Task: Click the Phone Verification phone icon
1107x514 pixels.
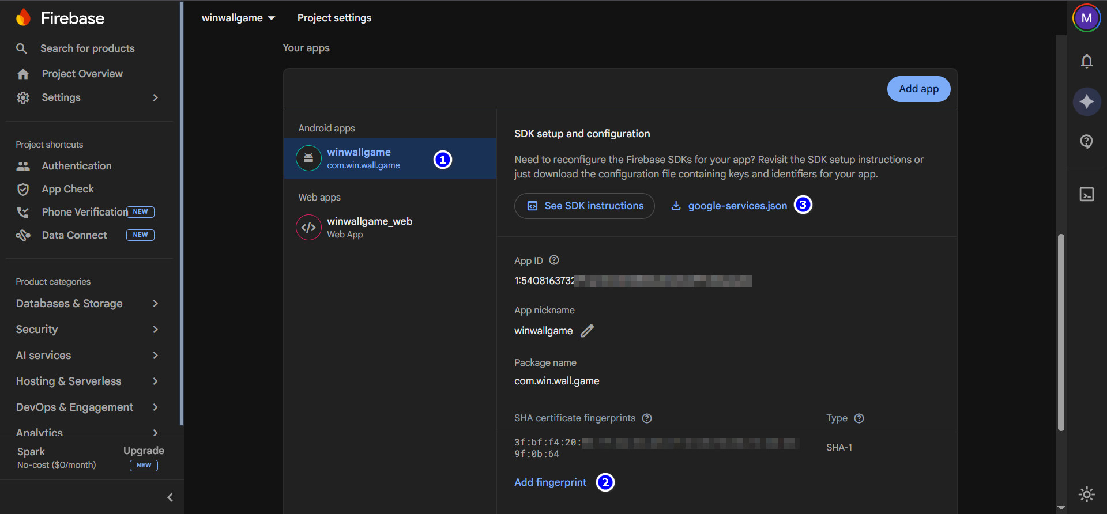Action: coord(23,212)
